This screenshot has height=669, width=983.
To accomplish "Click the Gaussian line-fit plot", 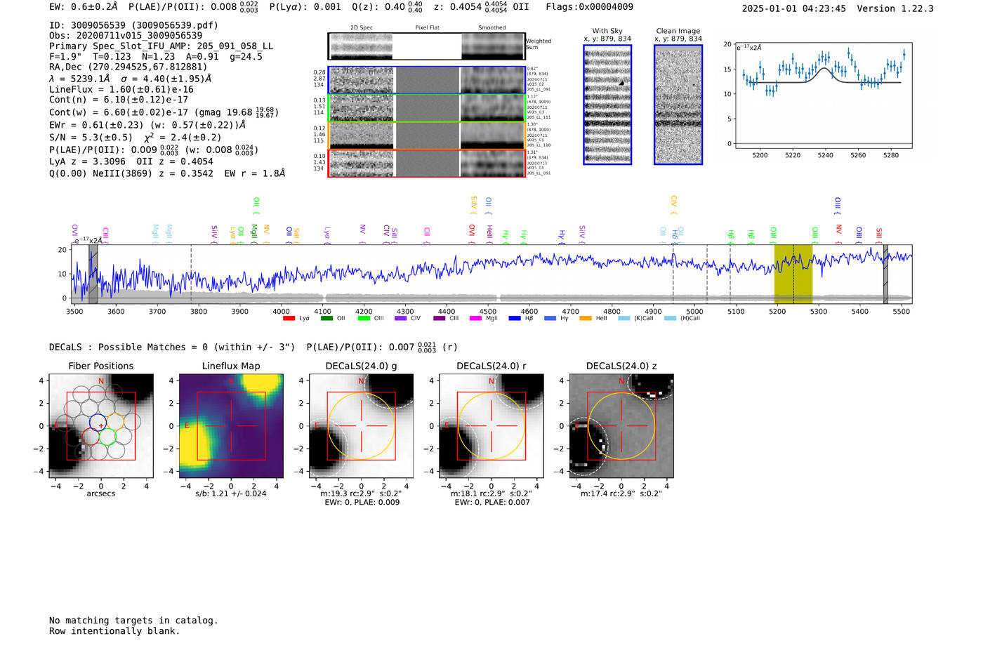I will pyautogui.click(x=823, y=95).
